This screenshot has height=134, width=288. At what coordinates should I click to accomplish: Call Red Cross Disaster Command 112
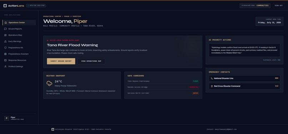[244, 86]
